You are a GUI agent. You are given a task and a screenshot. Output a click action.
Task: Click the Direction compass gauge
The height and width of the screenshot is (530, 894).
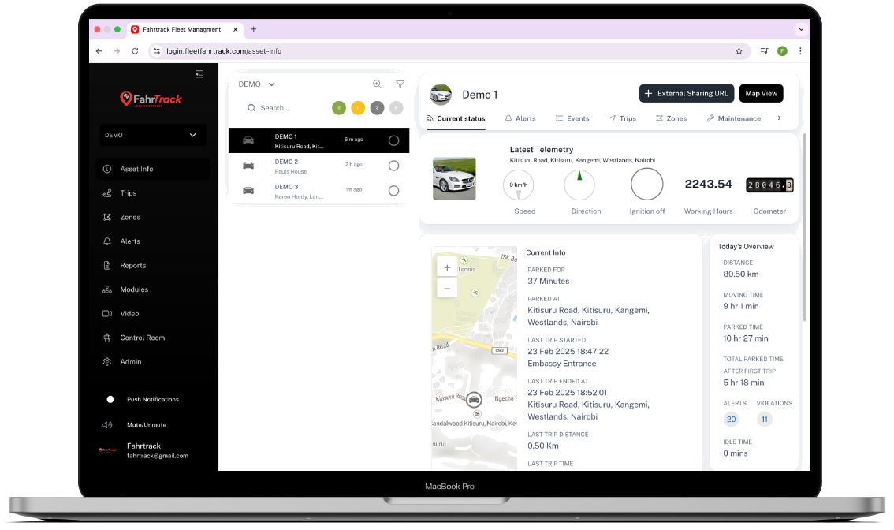click(x=579, y=185)
